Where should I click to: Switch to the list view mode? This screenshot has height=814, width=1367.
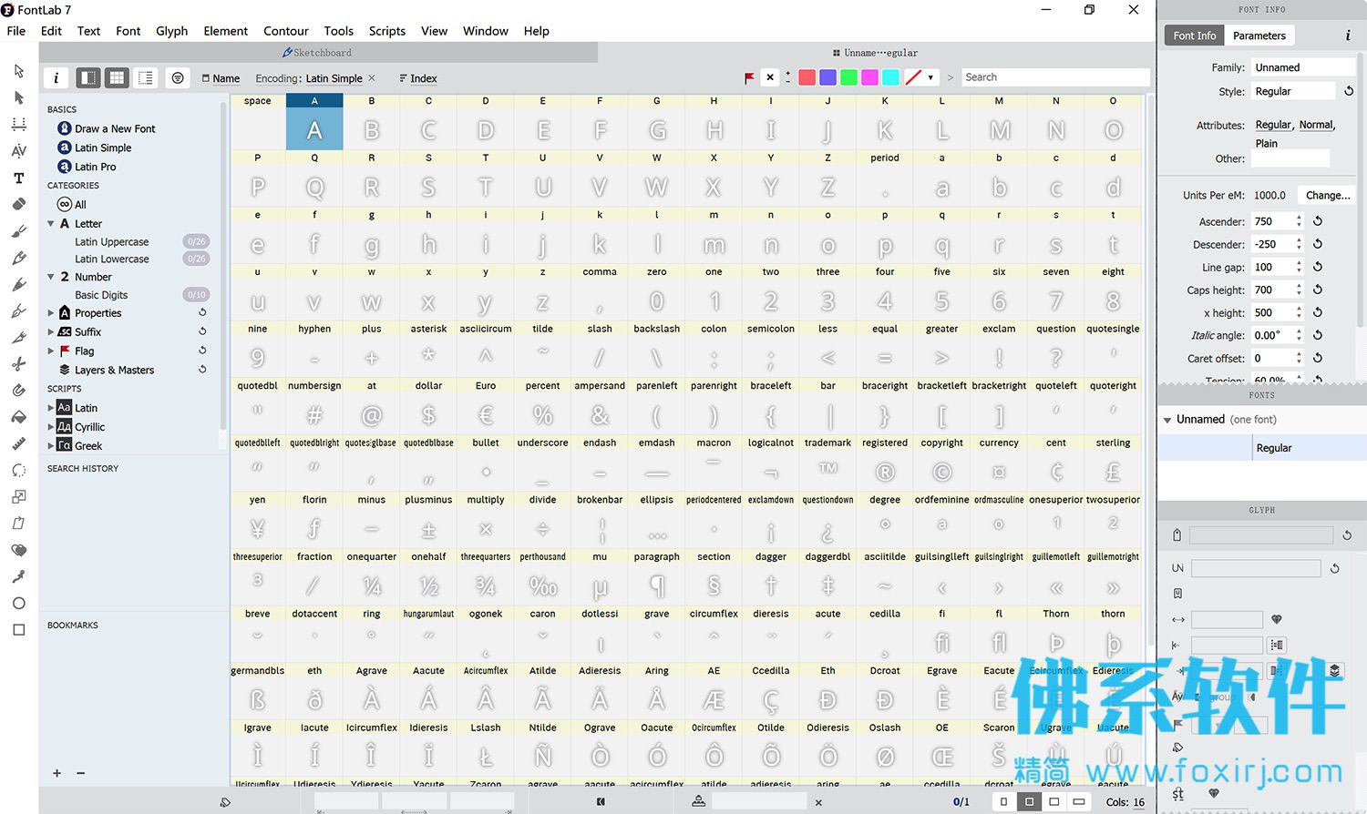146,78
